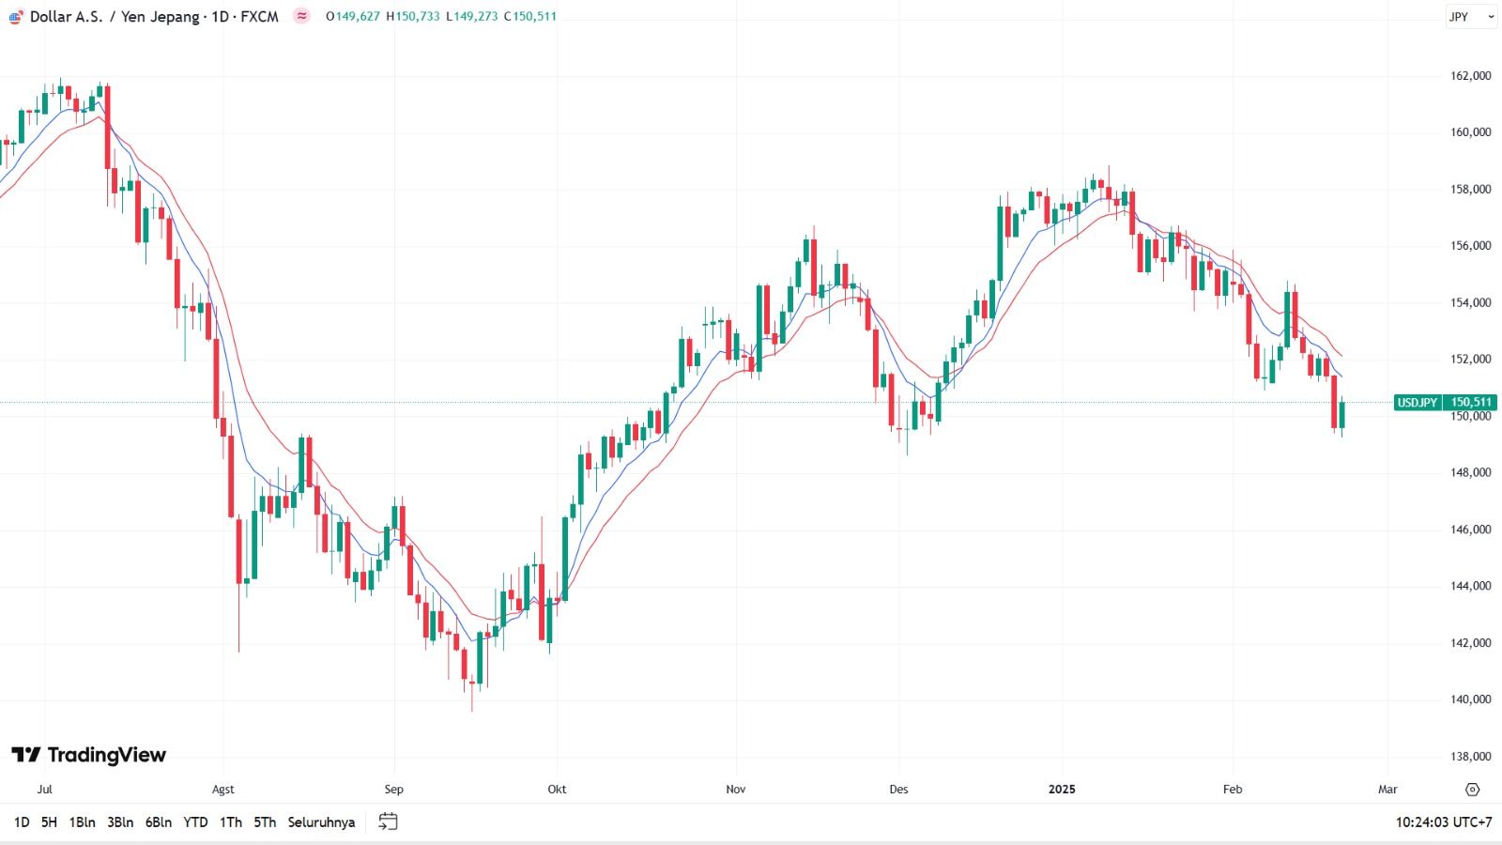Screen dimensions: 1502x845
Task: Open the timezone menu at 10:24:03 UTC+7
Action: click(1444, 822)
